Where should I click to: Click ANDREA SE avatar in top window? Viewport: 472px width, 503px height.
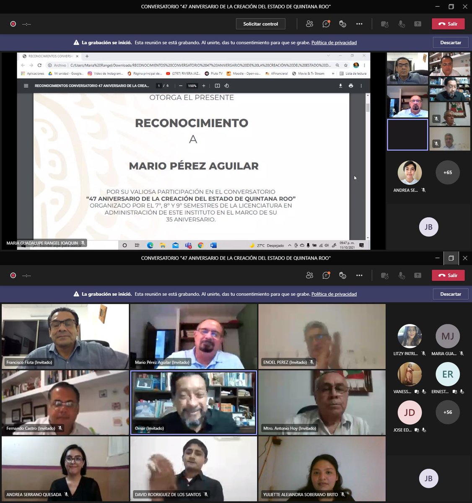tap(410, 172)
